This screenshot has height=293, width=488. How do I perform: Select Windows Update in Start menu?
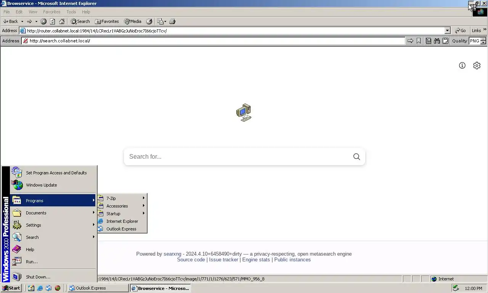tap(53, 185)
